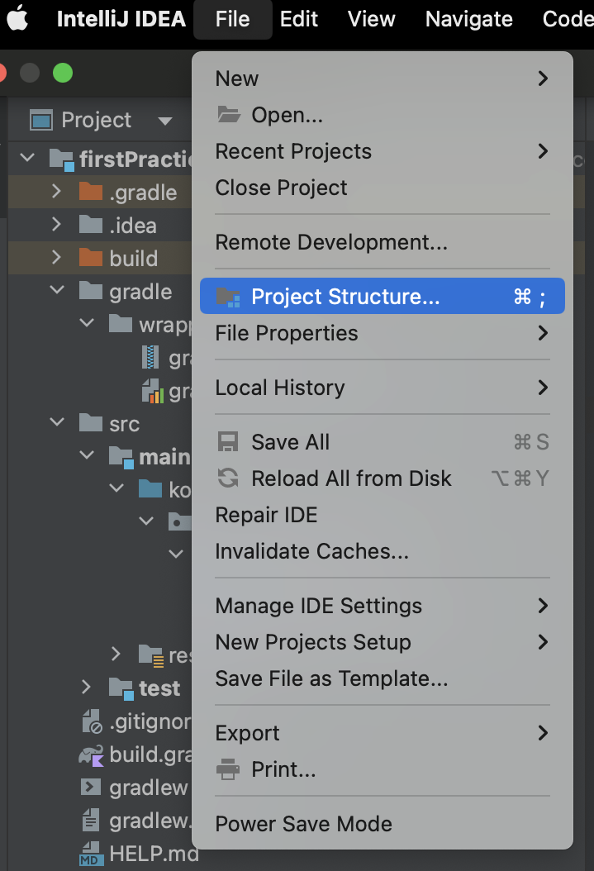This screenshot has width=594, height=871.
Task: Click the gradle wrapper properties file icon
Action: click(152, 391)
